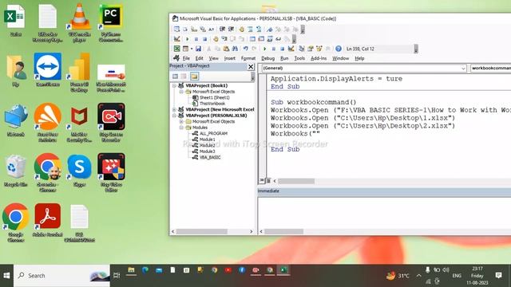Click the taskbar Search box

pos(62,276)
